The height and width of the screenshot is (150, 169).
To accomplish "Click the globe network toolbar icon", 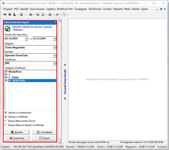I will tap(50, 15).
